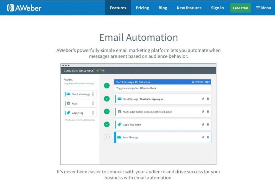Click the tag icon in the Apply Tag: open step
275x189 pixels.
tap(119, 124)
